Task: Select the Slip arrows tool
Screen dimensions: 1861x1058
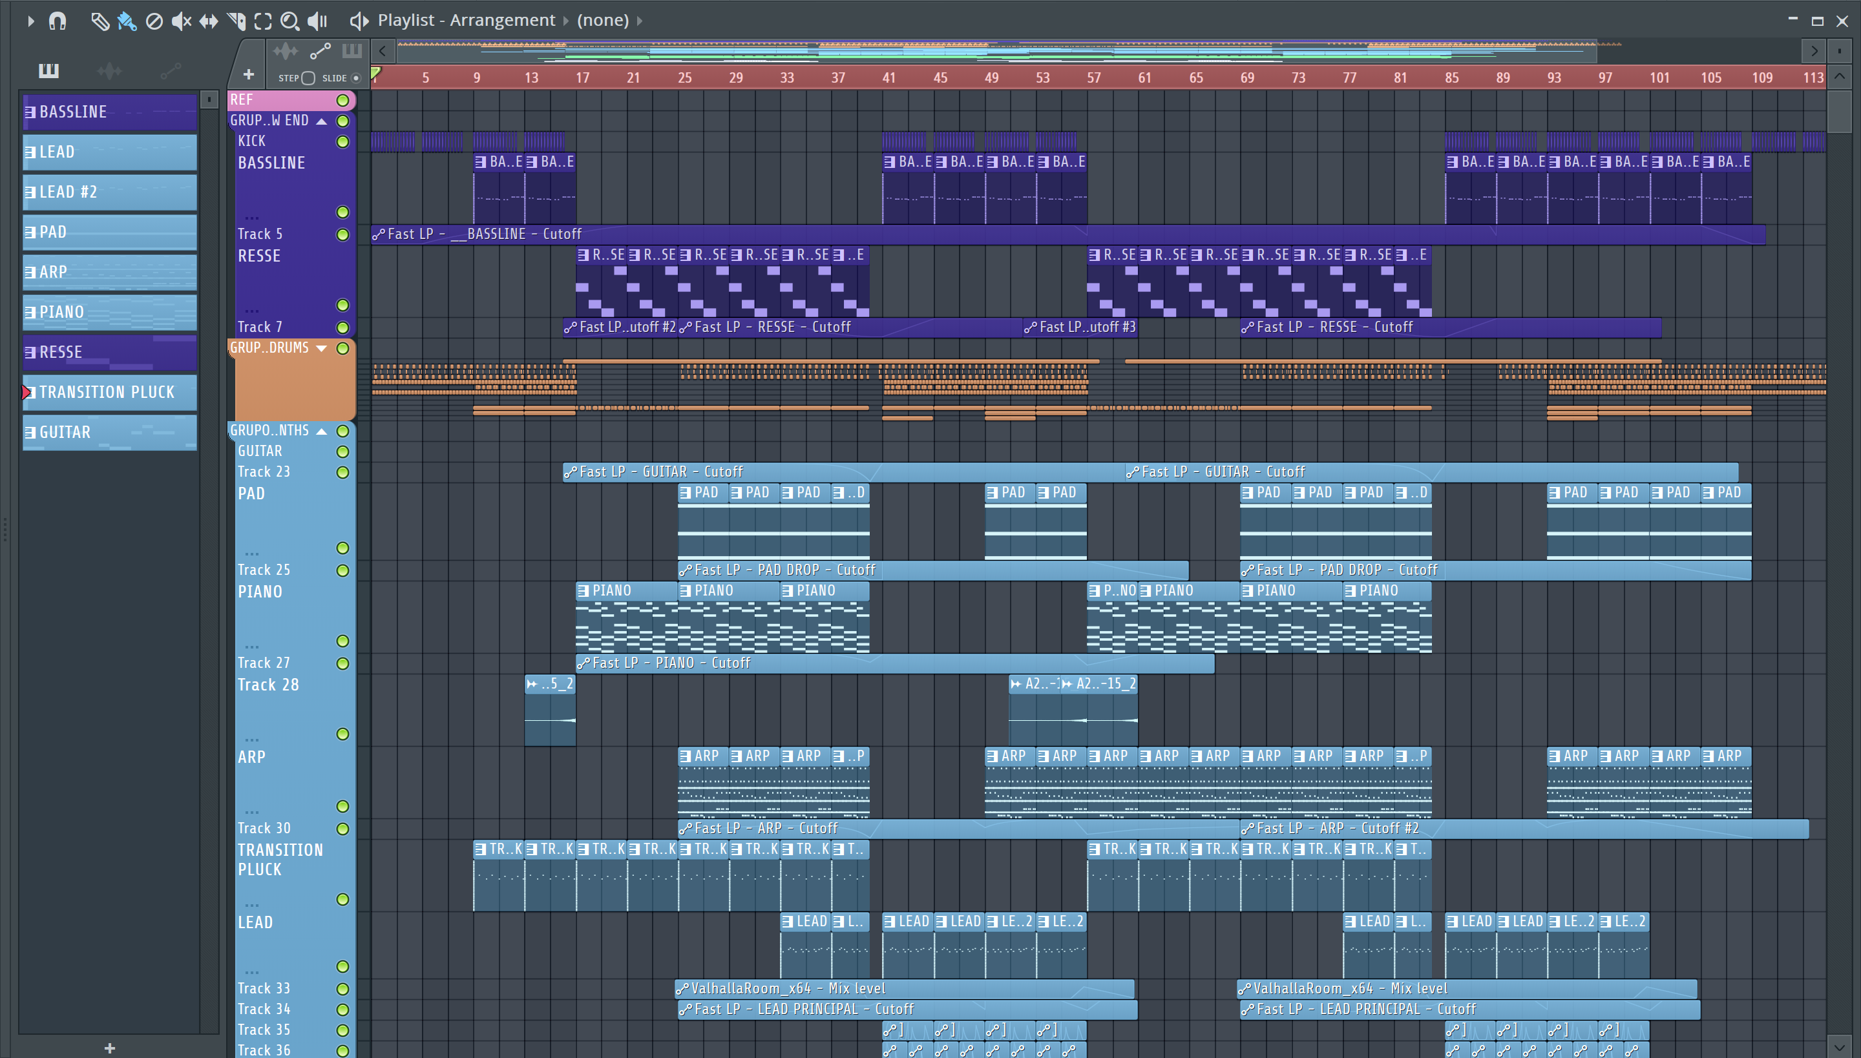Action: [x=209, y=21]
